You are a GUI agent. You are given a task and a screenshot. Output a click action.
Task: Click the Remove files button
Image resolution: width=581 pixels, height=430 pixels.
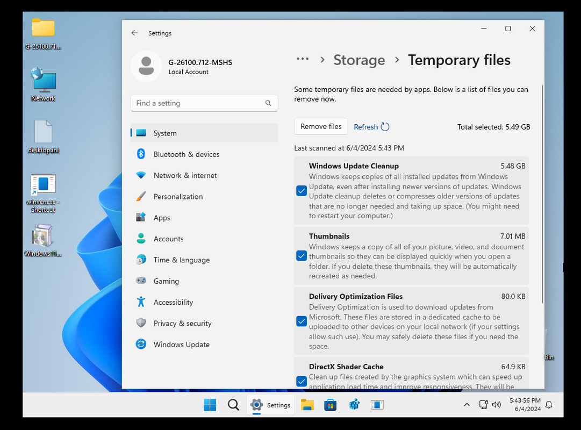(x=321, y=126)
